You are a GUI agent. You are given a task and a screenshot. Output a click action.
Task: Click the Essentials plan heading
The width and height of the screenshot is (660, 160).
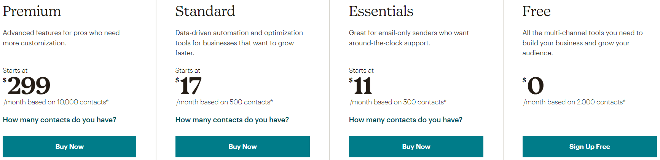pos(381,11)
